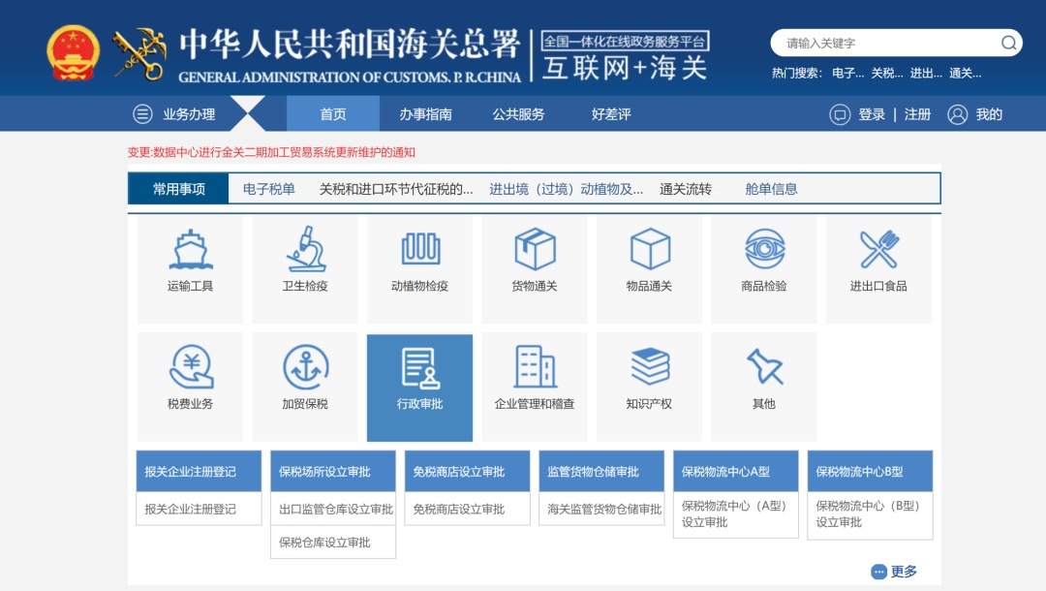Open the 运输工具 ship icon
Image resolution: width=1046 pixels, height=591 pixels.
(190, 249)
